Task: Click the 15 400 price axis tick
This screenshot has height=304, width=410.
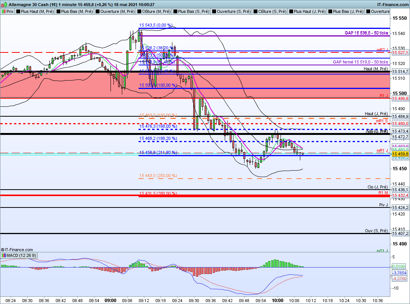Action: pos(400,244)
